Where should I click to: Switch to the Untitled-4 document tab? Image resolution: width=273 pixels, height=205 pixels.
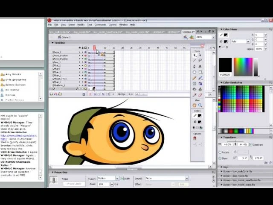click(188, 32)
